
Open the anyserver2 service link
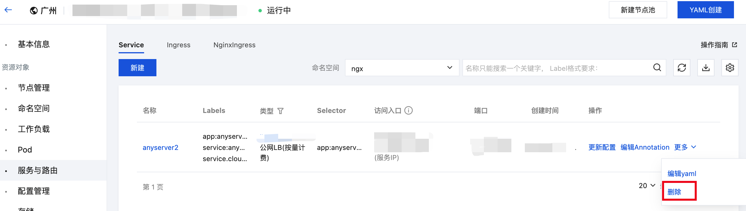(160, 148)
